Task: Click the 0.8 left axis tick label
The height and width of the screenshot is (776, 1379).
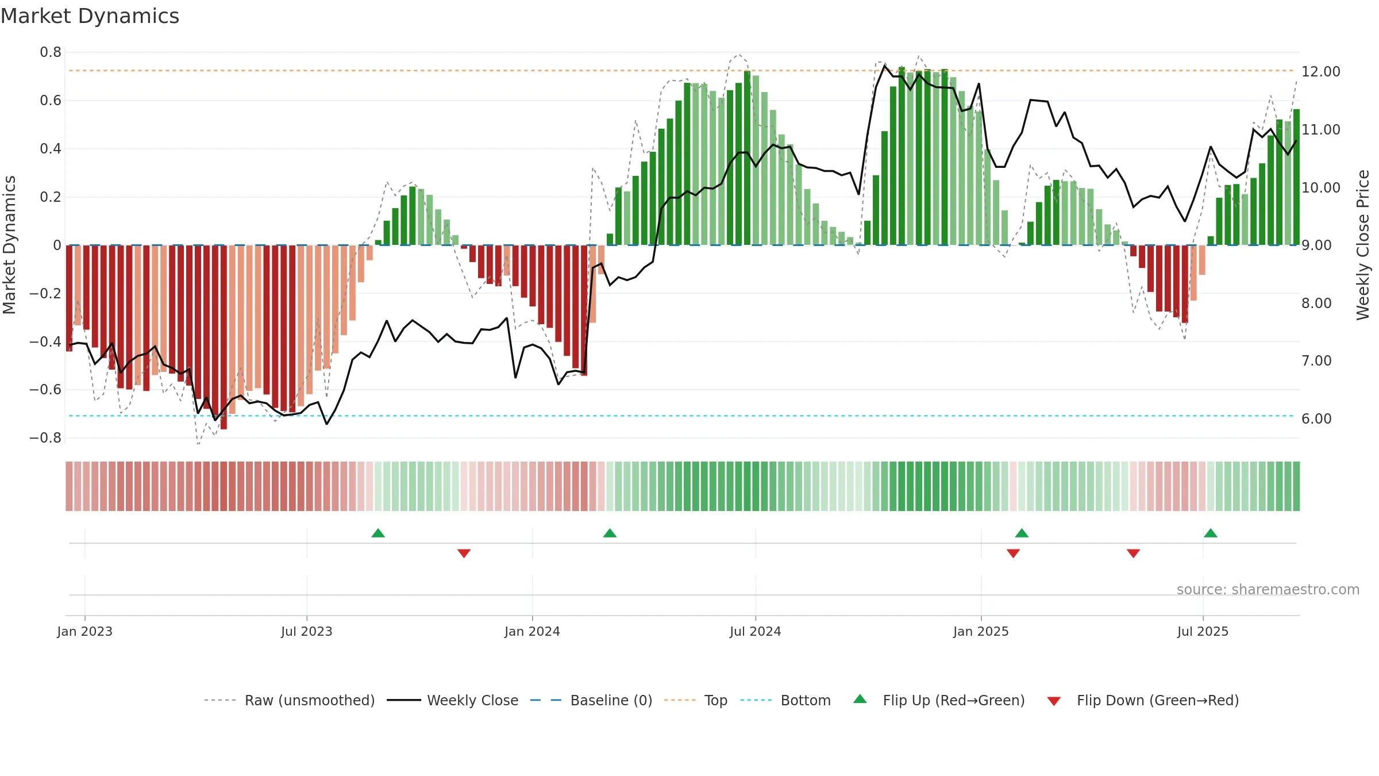Action: pyautogui.click(x=51, y=52)
